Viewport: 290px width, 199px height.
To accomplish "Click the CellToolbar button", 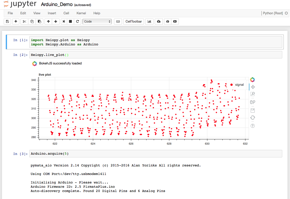I will 133,22.
